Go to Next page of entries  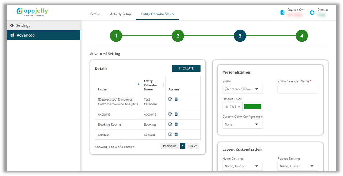(193, 146)
